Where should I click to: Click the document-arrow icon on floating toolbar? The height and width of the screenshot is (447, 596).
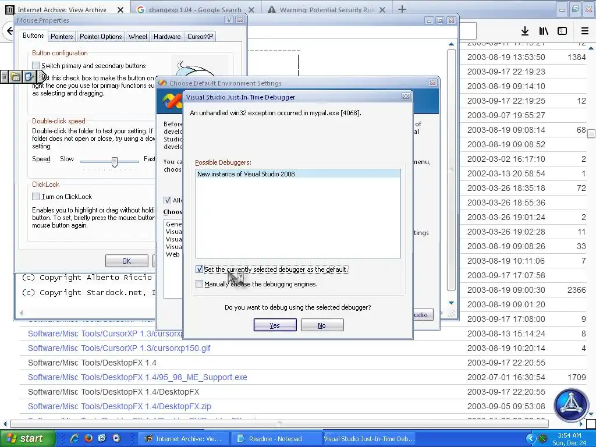click(x=29, y=77)
